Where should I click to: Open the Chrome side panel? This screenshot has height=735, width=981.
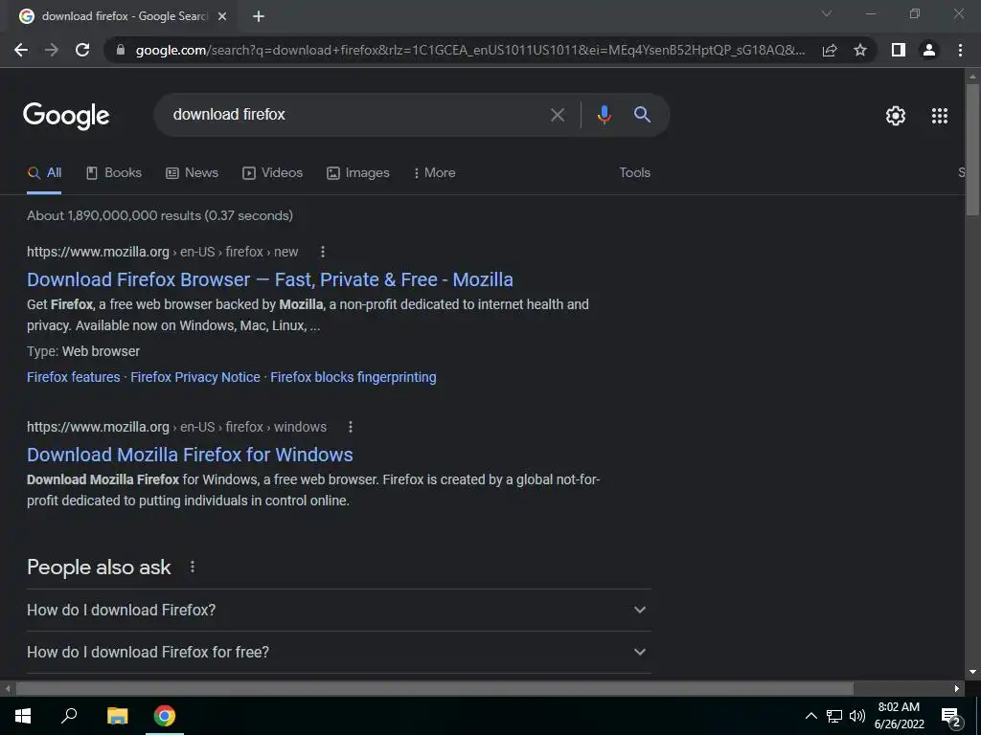899,50
